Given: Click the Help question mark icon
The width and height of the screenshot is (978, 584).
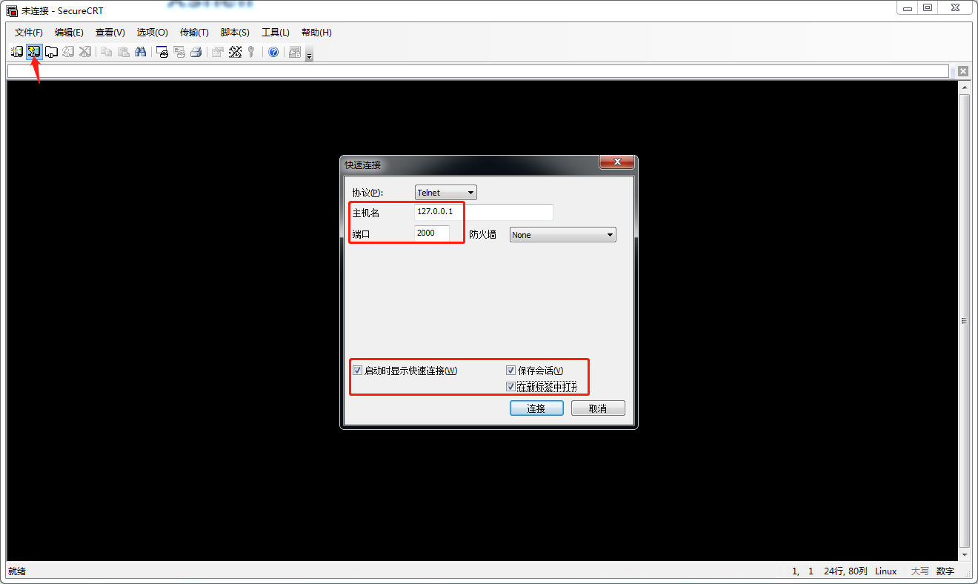Looking at the screenshot, I should [x=273, y=51].
